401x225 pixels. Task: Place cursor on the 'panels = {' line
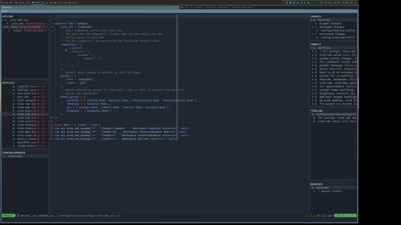[68, 76]
